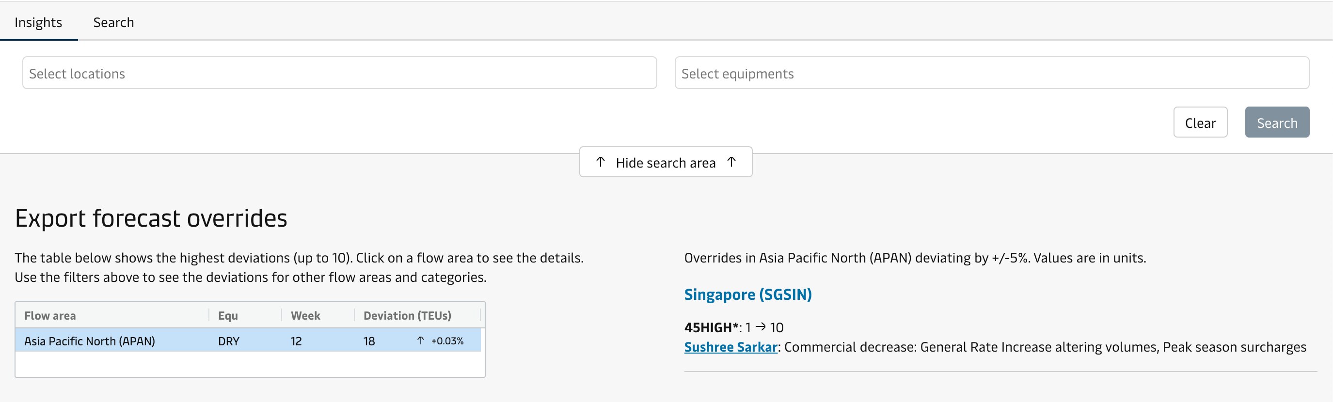Click the up-arrow icon next to +0.03%
The image size is (1333, 402).
[421, 340]
